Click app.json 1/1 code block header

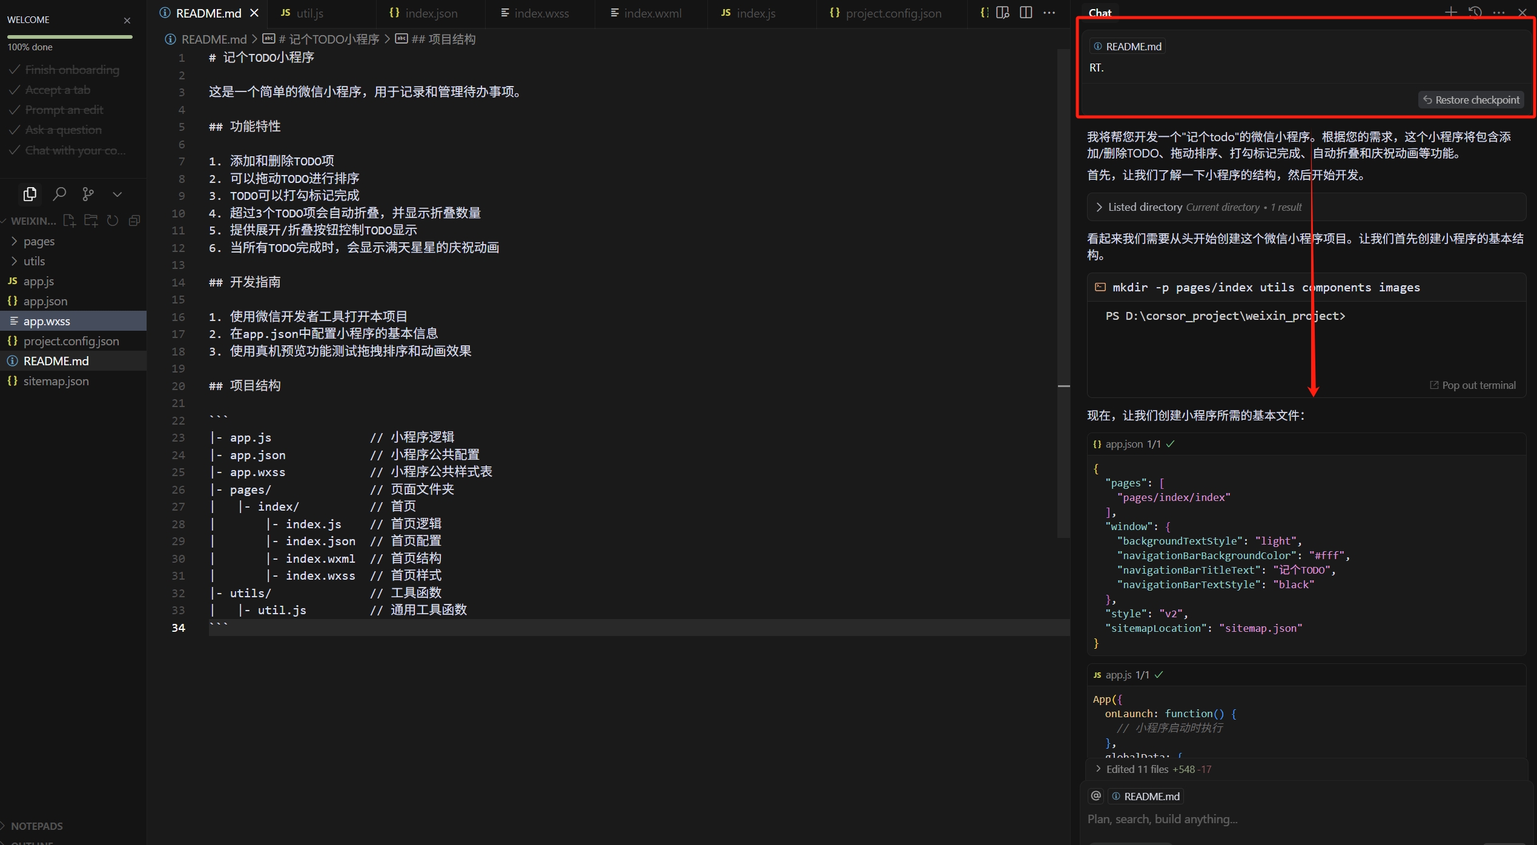pyautogui.click(x=1307, y=444)
